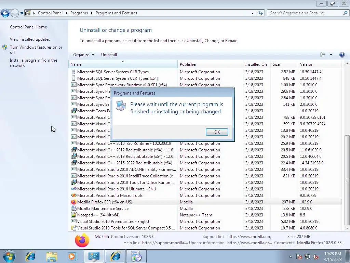Viewport: 350px width, 263px height.
Task: Select Microsoft Sync Framework Runtime v1.0 SP1 row
Action: click(x=205, y=85)
